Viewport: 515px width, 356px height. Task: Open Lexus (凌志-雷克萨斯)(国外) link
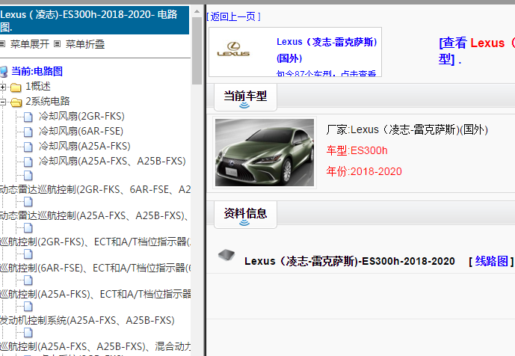(x=327, y=50)
